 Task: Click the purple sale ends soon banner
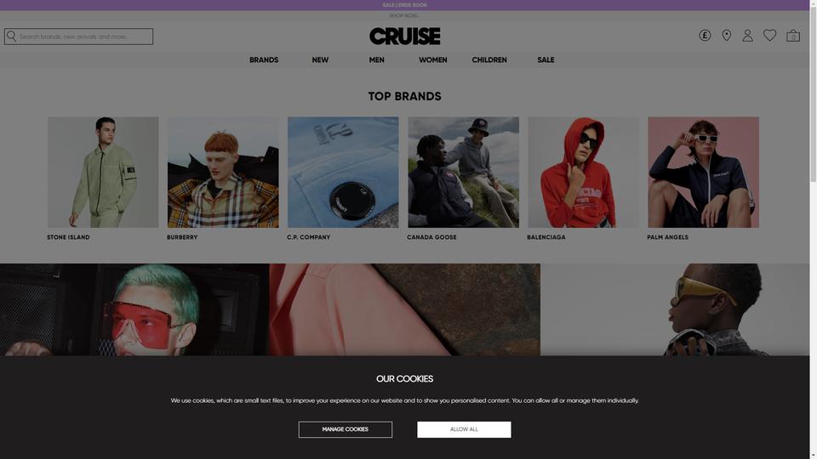tap(405, 5)
